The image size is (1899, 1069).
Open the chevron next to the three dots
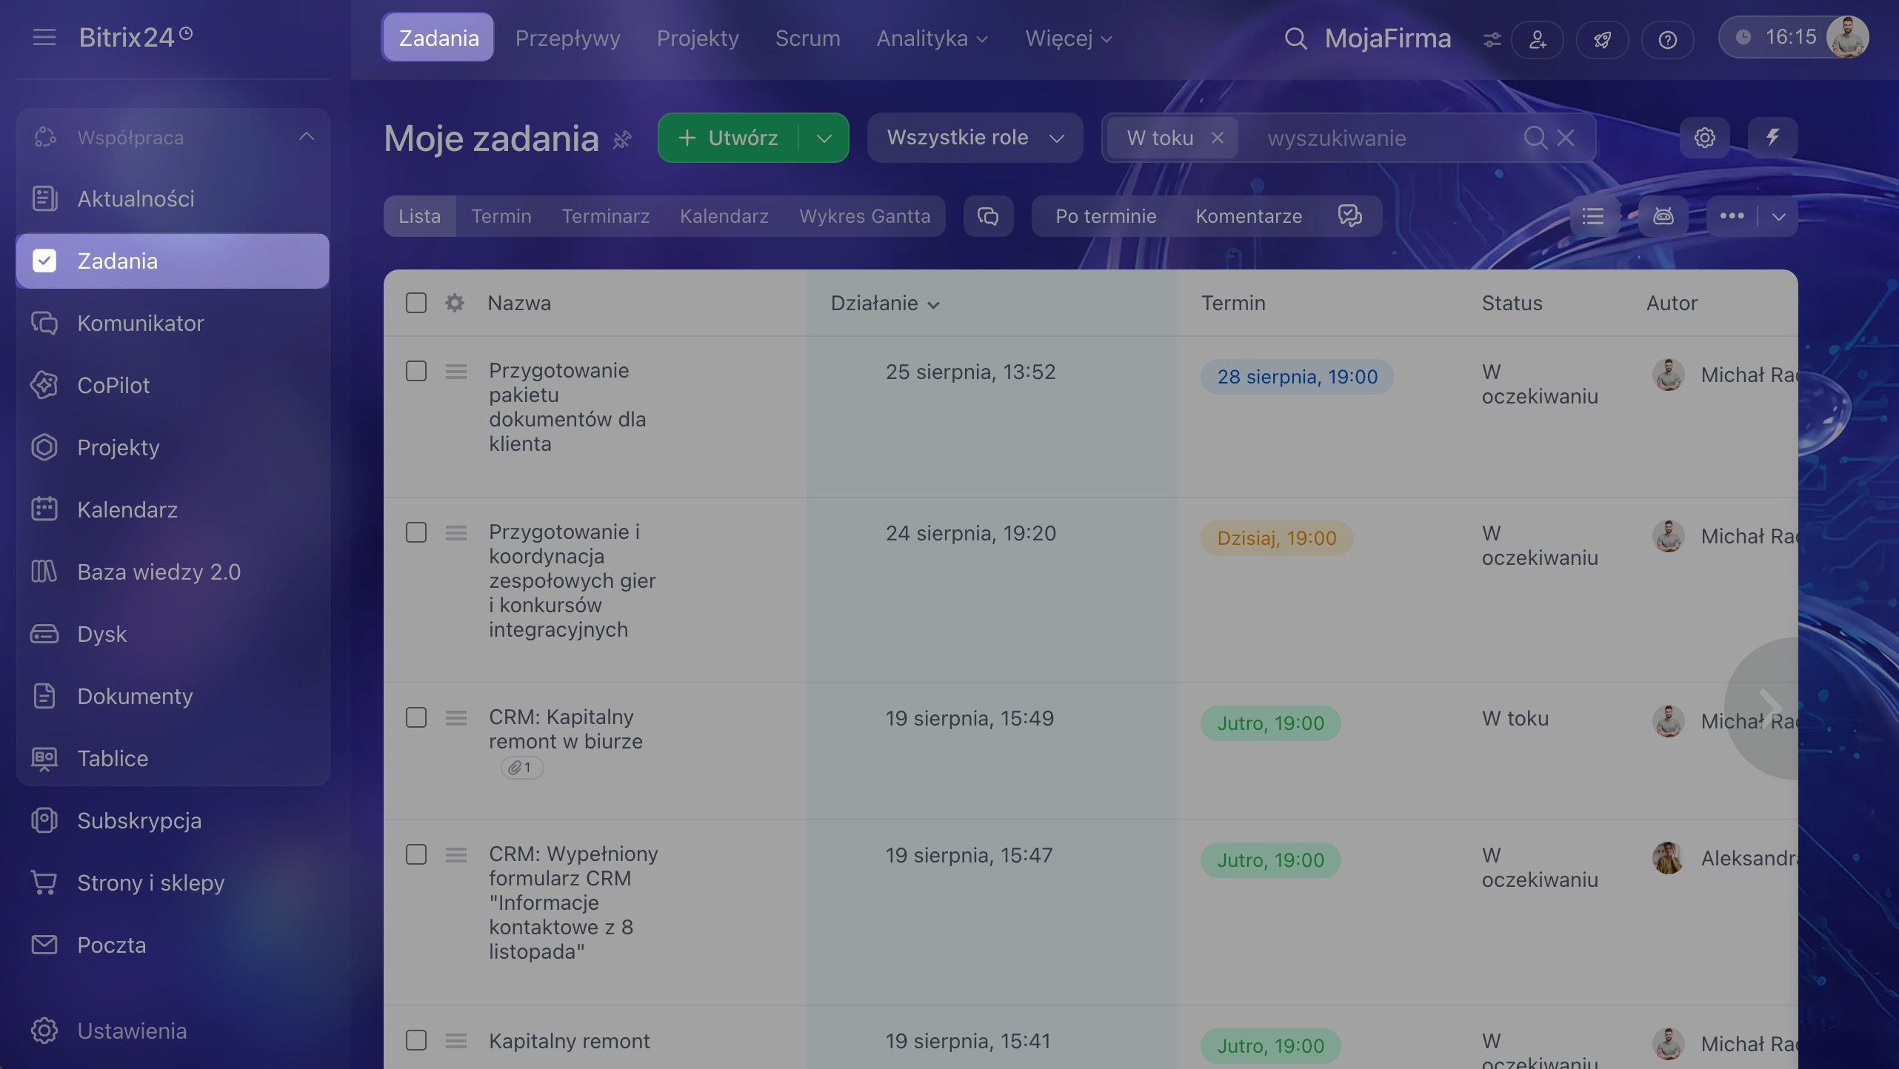(1778, 216)
